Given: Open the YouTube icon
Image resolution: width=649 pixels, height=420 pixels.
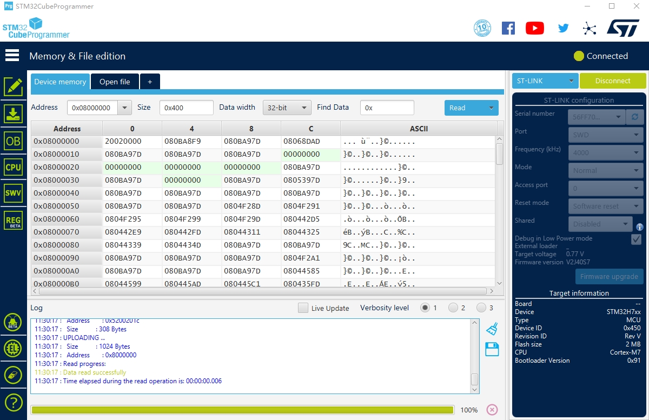Looking at the screenshot, I should tap(535, 28).
